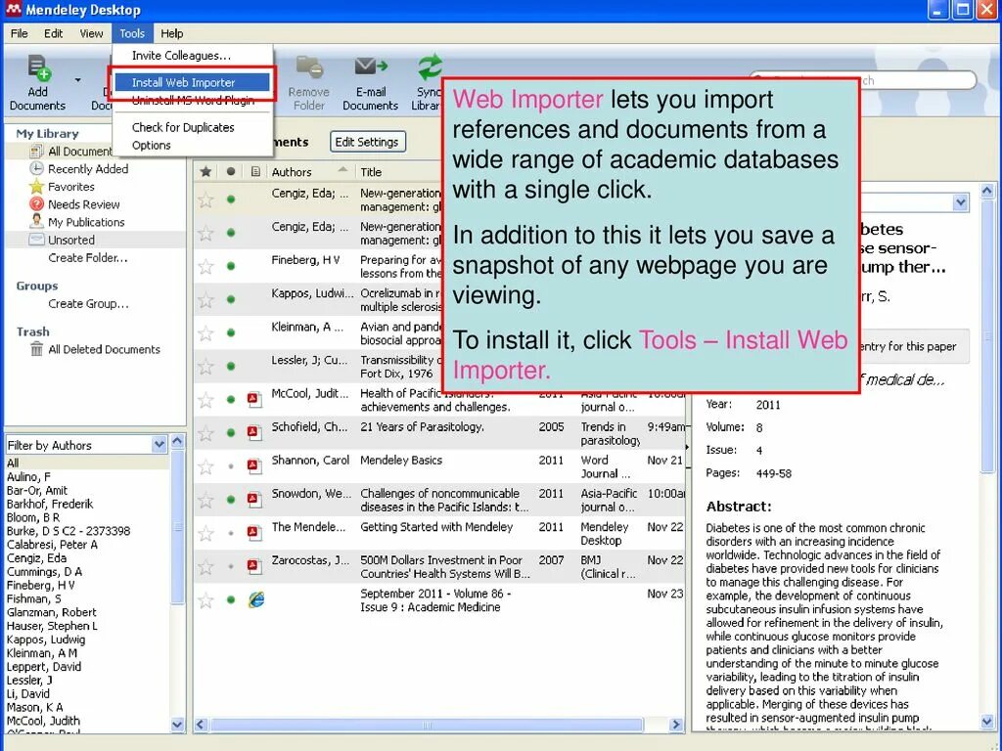
Task: Open Options from the Tools menu
Action: pyautogui.click(x=152, y=145)
